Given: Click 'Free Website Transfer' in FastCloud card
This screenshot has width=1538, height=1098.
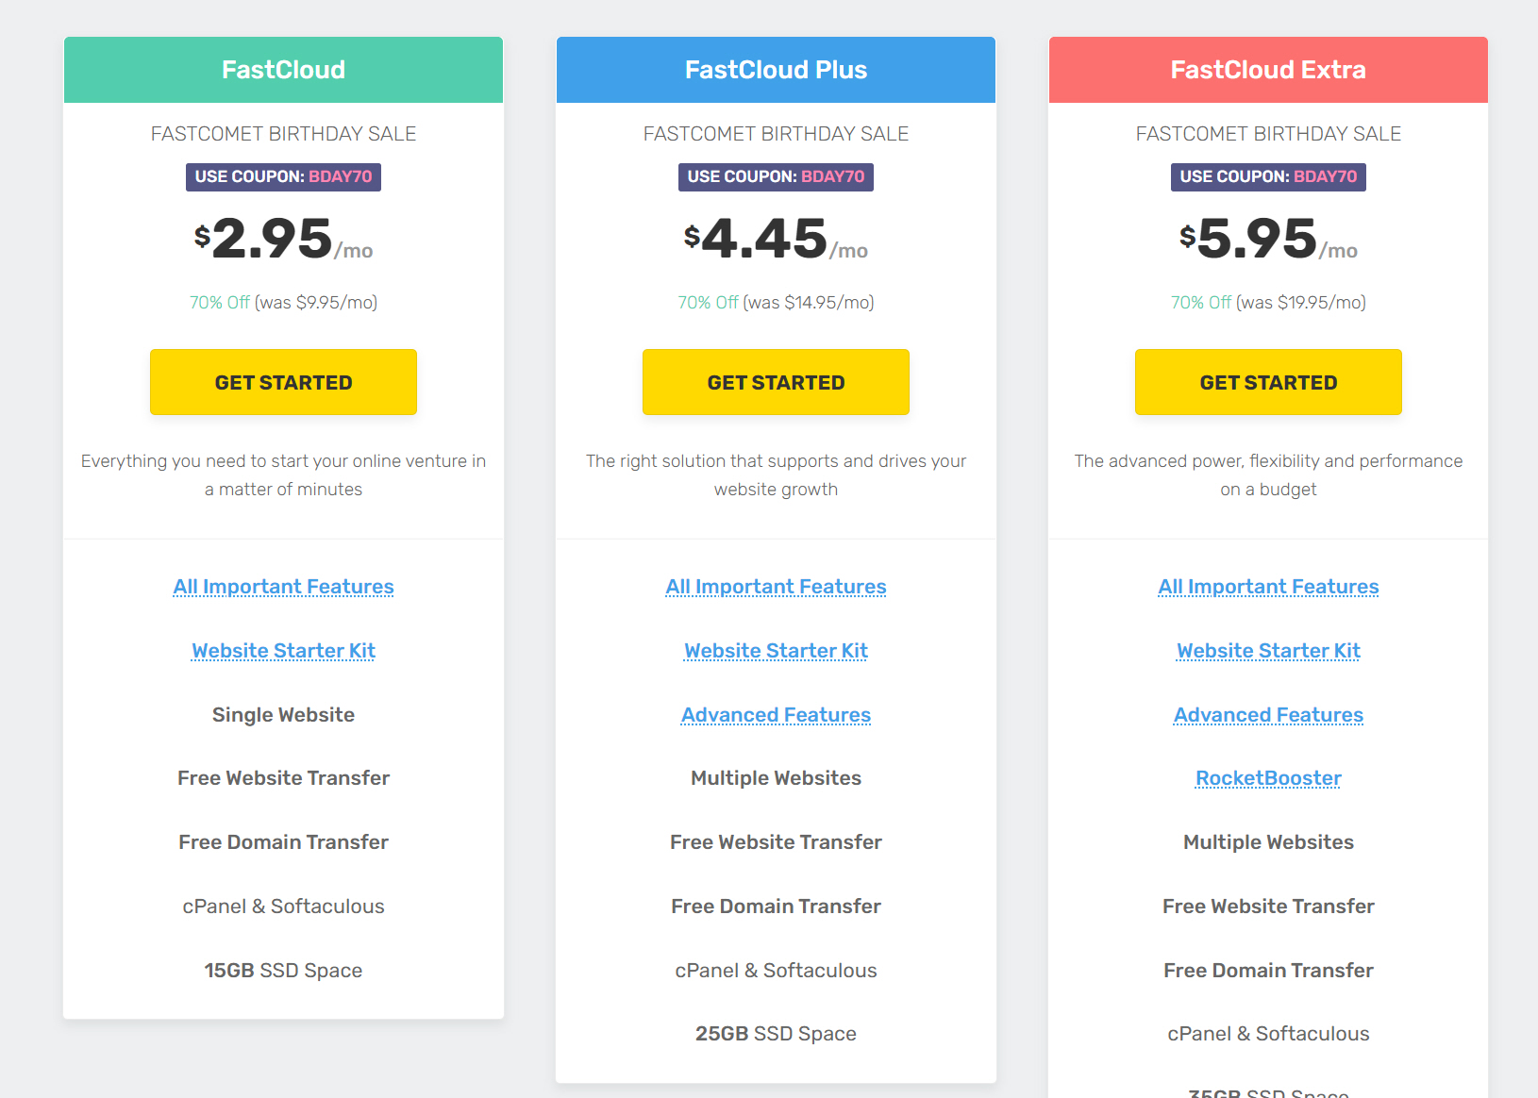Looking at the screenshot, I should click(x=283, y=778).
